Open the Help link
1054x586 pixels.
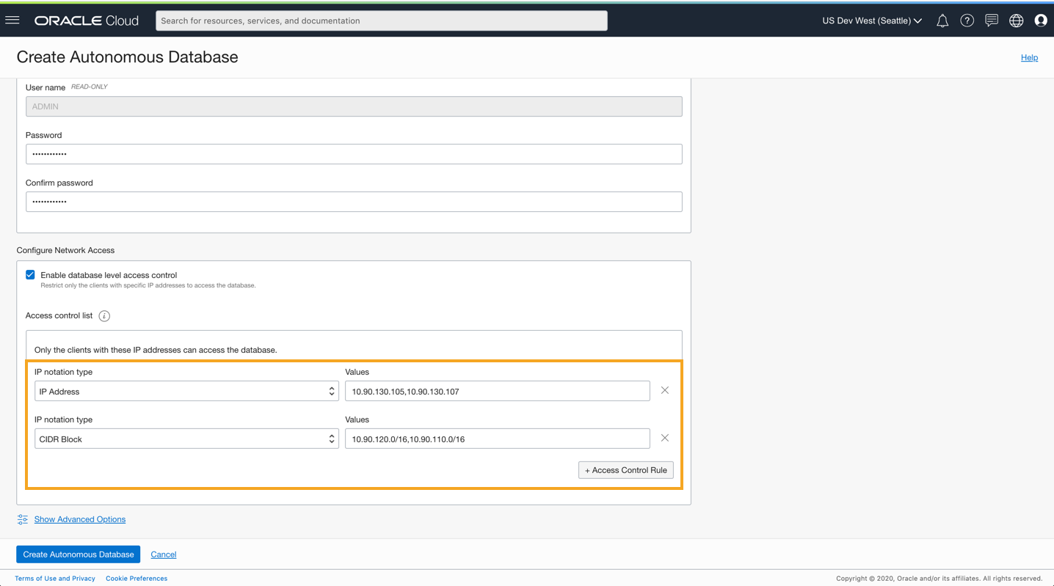pyautogui.click(x=1029, y=57)
